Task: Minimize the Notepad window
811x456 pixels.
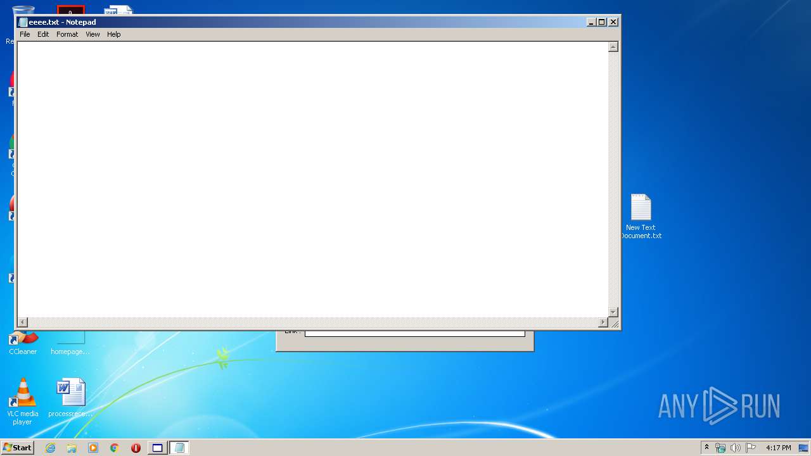Action: [591, 22]
